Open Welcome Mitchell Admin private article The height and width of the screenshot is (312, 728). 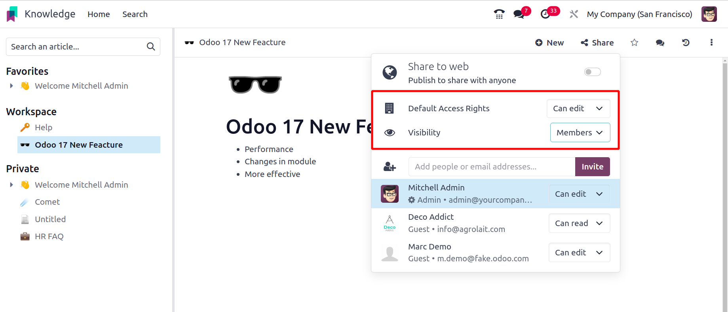point(81,185)
